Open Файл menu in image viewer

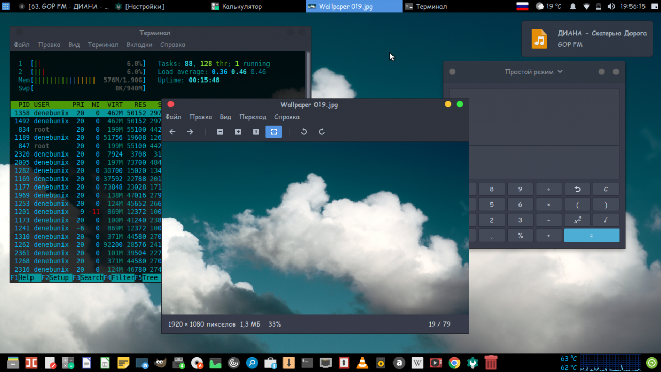point(174,117)
